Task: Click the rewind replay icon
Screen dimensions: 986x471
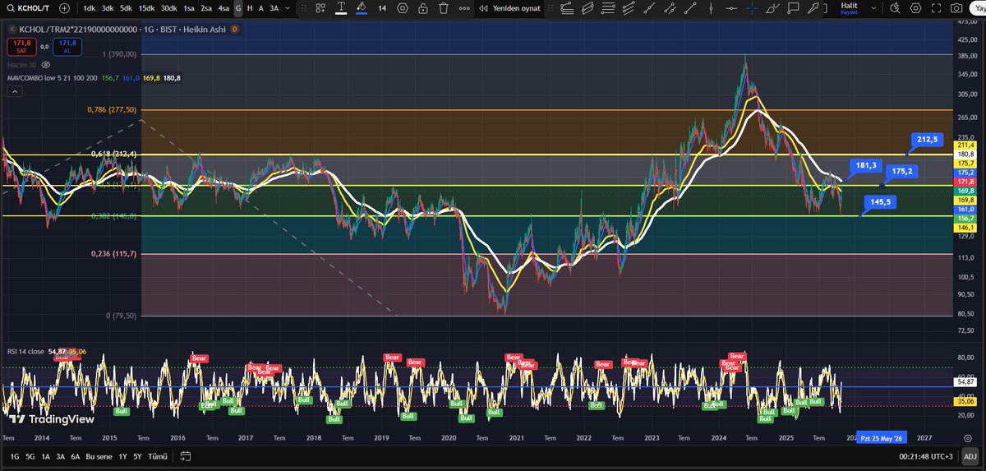Action: pyautogui.click(x=483, y=7)
